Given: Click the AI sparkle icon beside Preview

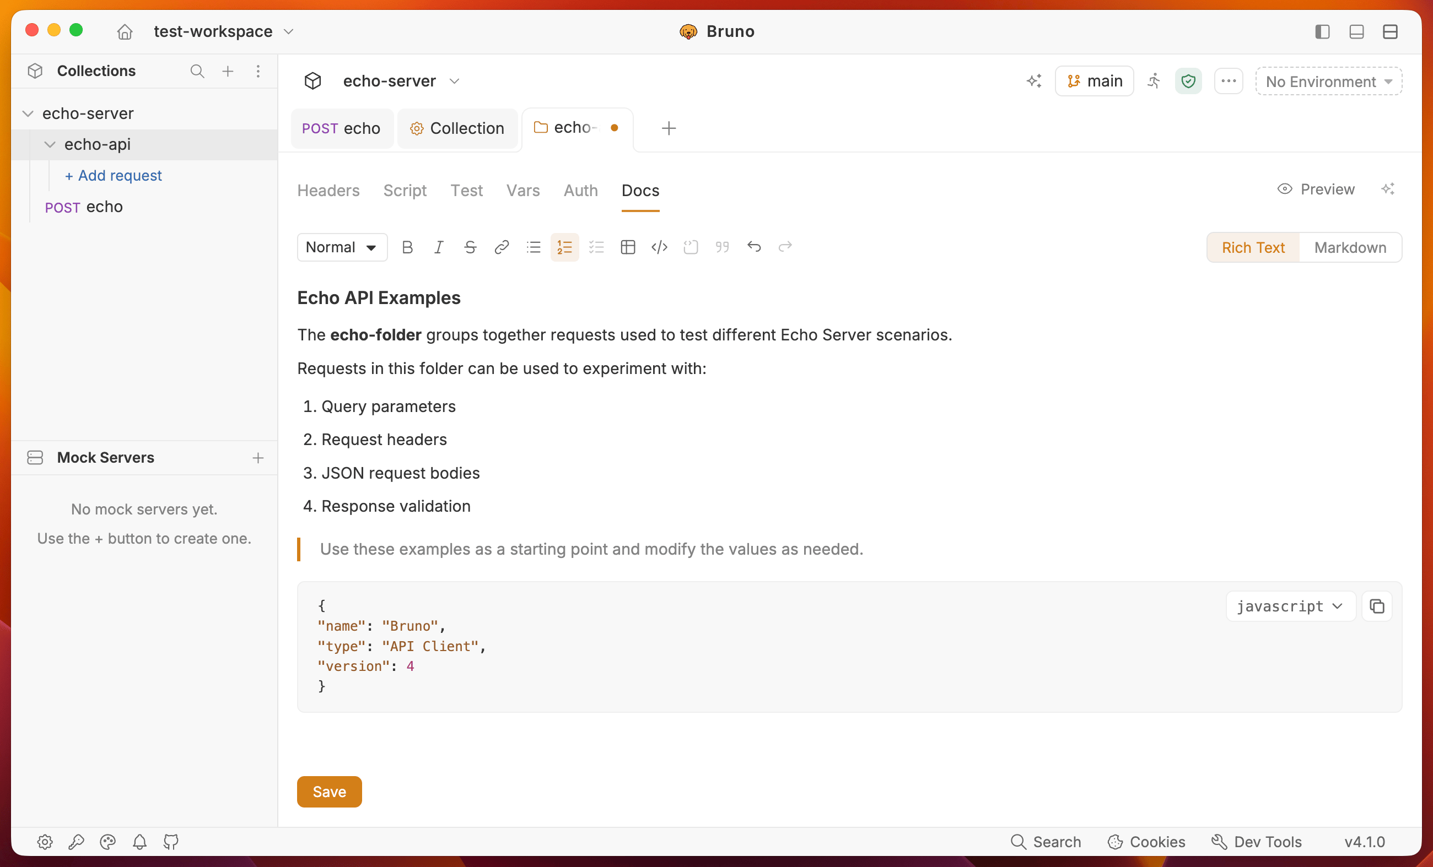Looking at the screenshot, I should coord(1388,189).
